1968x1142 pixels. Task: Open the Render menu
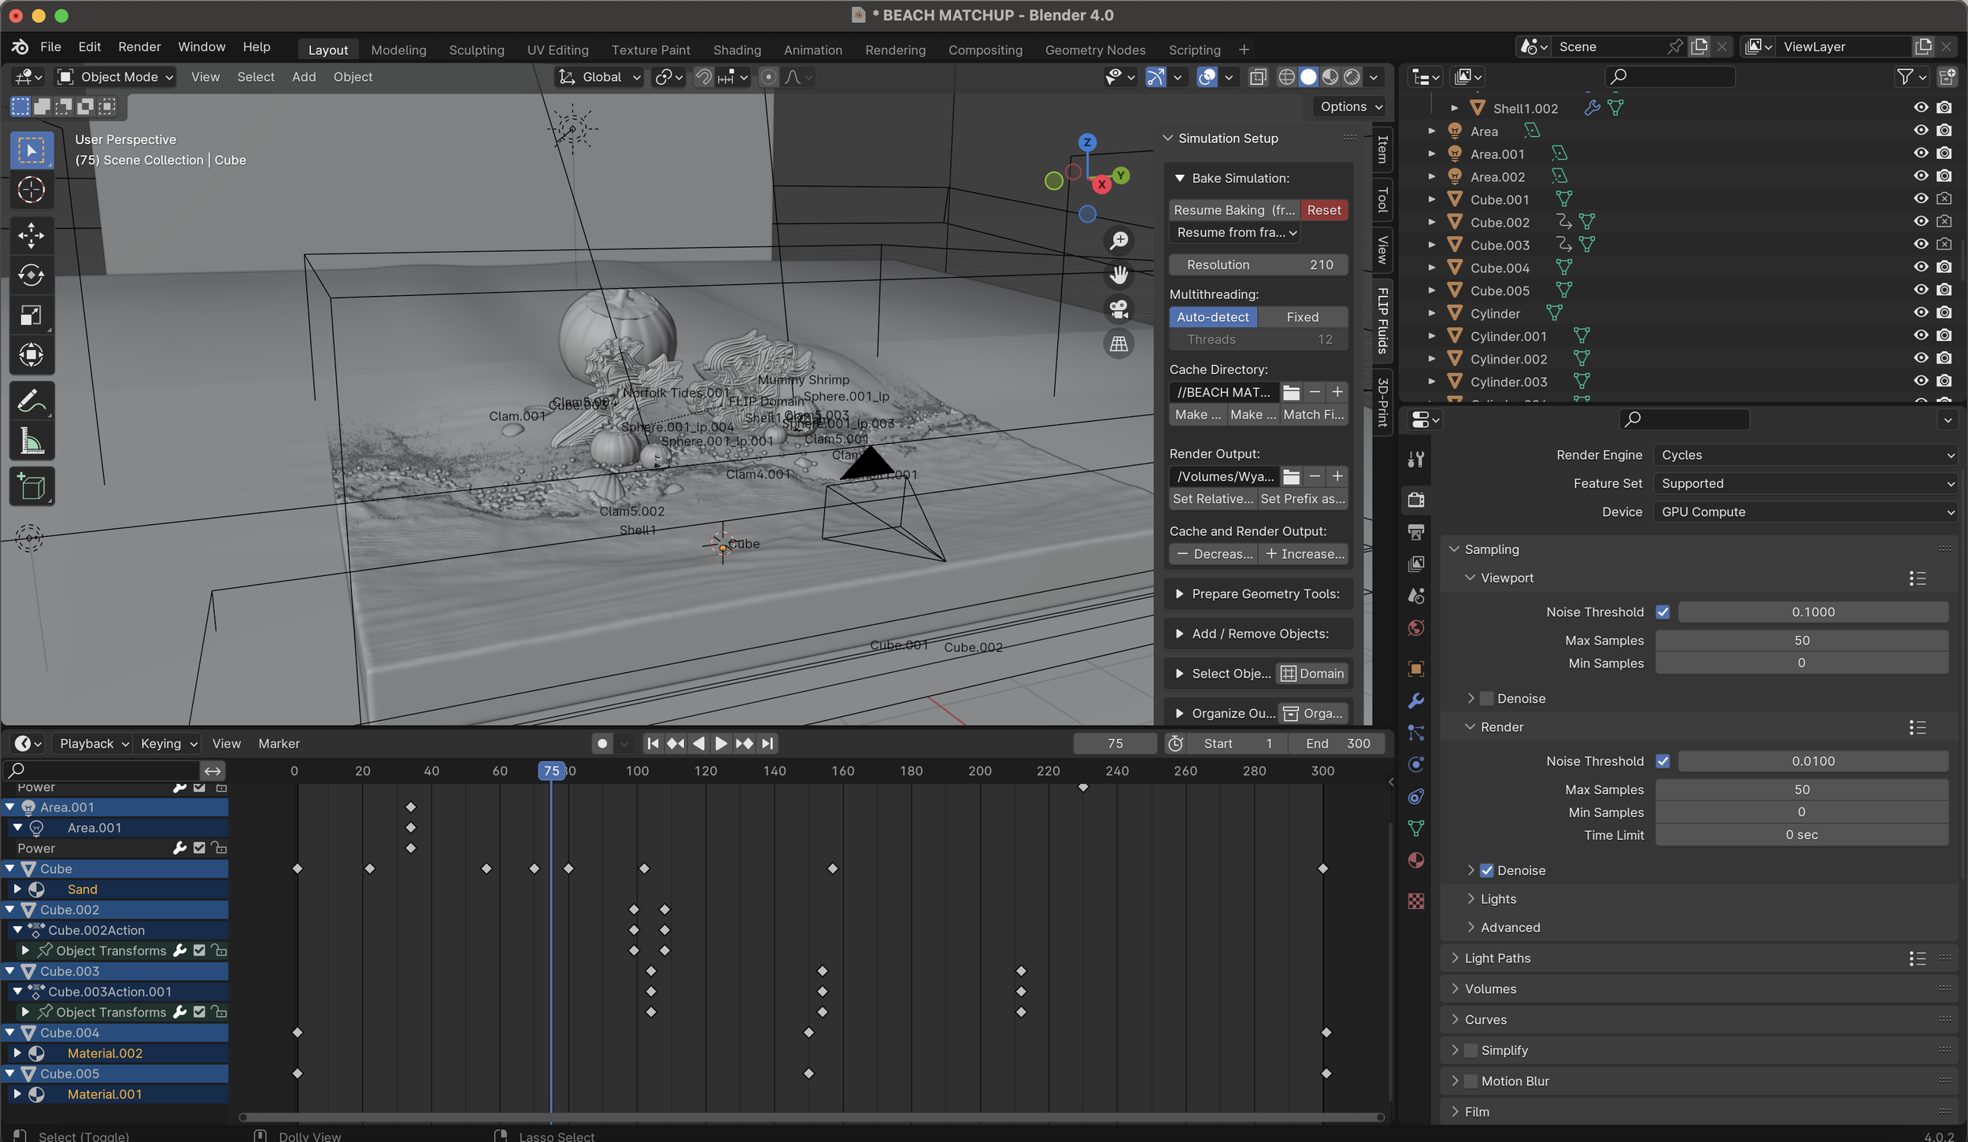[139, 46]
